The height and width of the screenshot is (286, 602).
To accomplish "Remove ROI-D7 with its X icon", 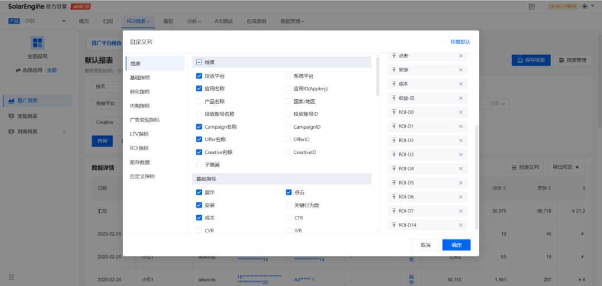I will pyautogui.click(x=461, y=211).
